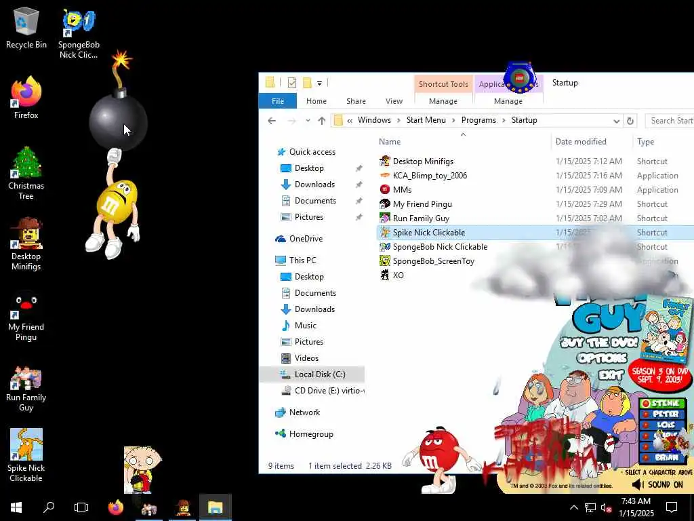Click the New folder quick access toolbar icon
694x521 pixels.
tap(307, 83)
